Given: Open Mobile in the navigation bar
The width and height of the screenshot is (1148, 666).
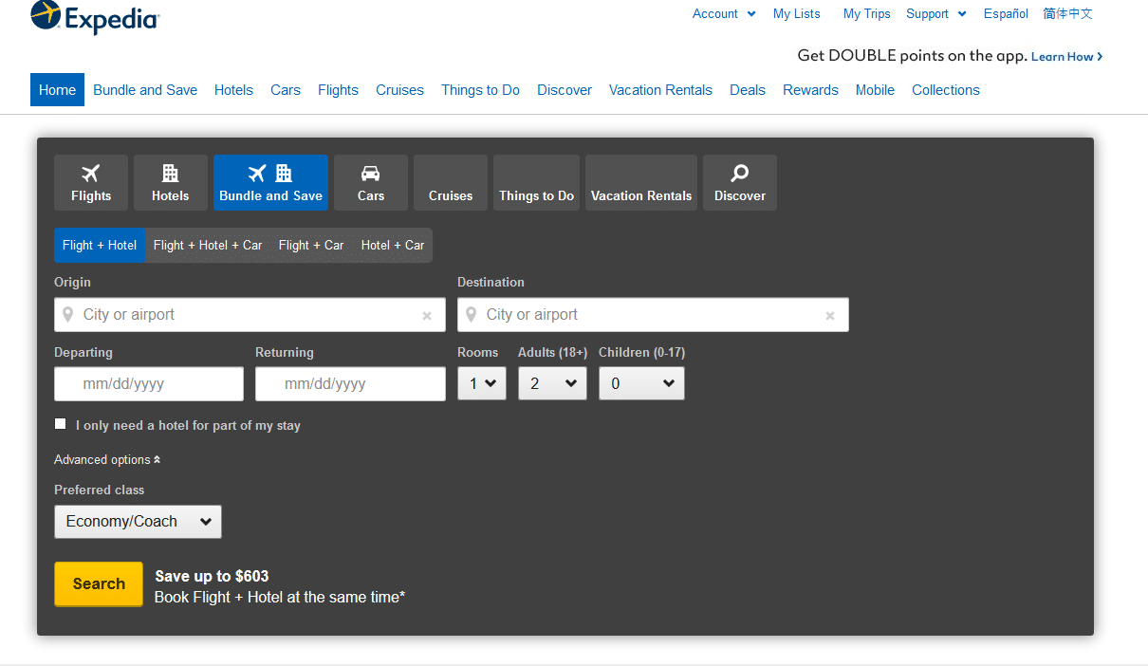Looking at the screenshot, I should pyautogui.click(x=875, y=90).
